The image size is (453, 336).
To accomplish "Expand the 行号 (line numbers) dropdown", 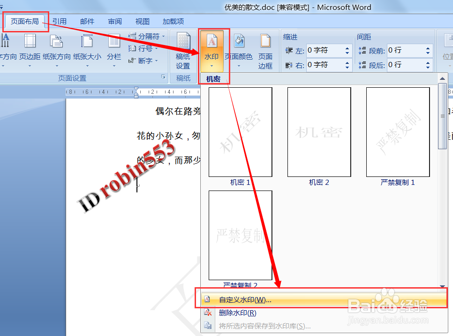I will pos(143,48).
